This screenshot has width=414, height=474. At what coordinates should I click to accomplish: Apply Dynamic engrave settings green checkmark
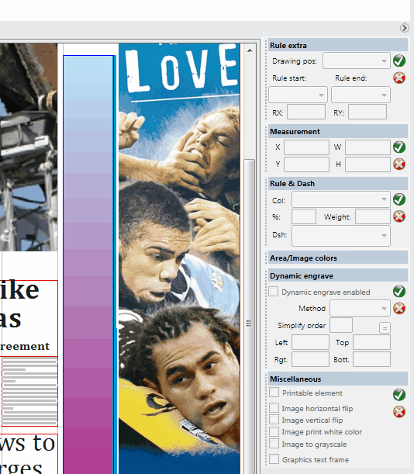coord(399,291)
